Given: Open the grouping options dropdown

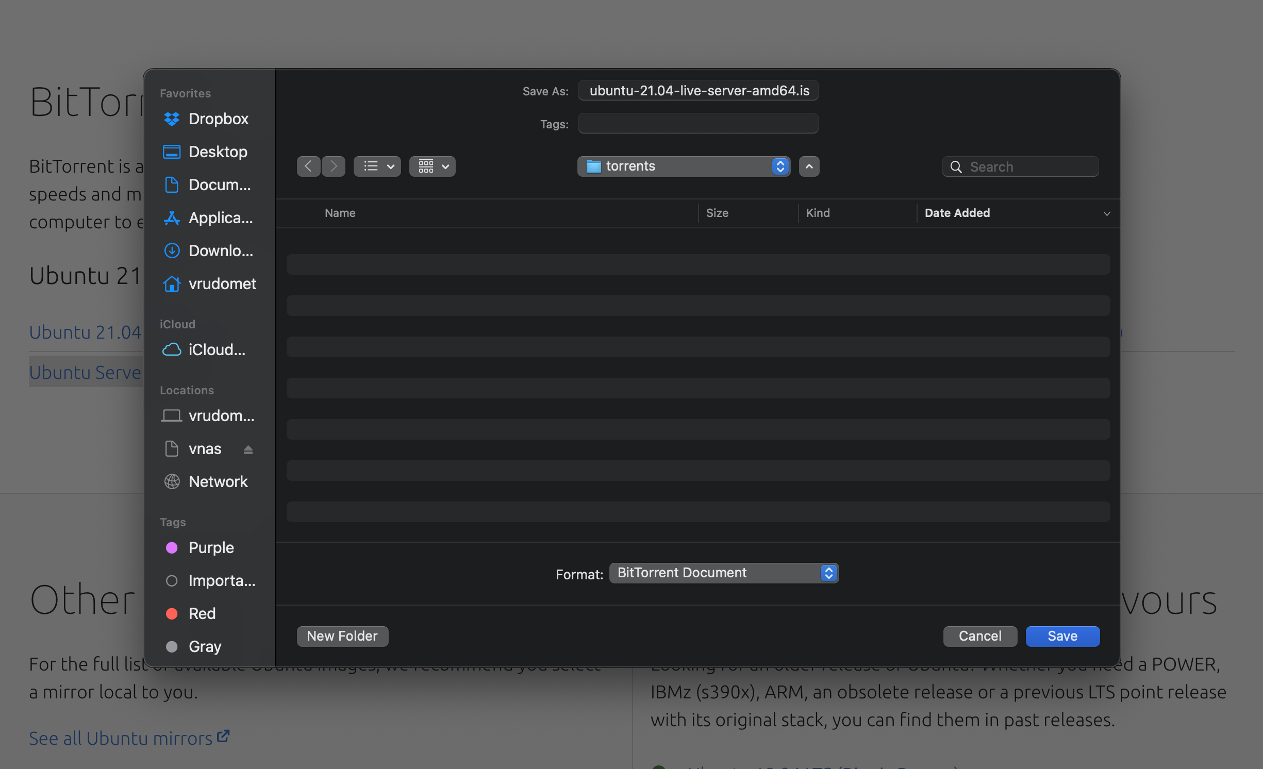Looking at the screenshot, I should [x=433, y=166].
